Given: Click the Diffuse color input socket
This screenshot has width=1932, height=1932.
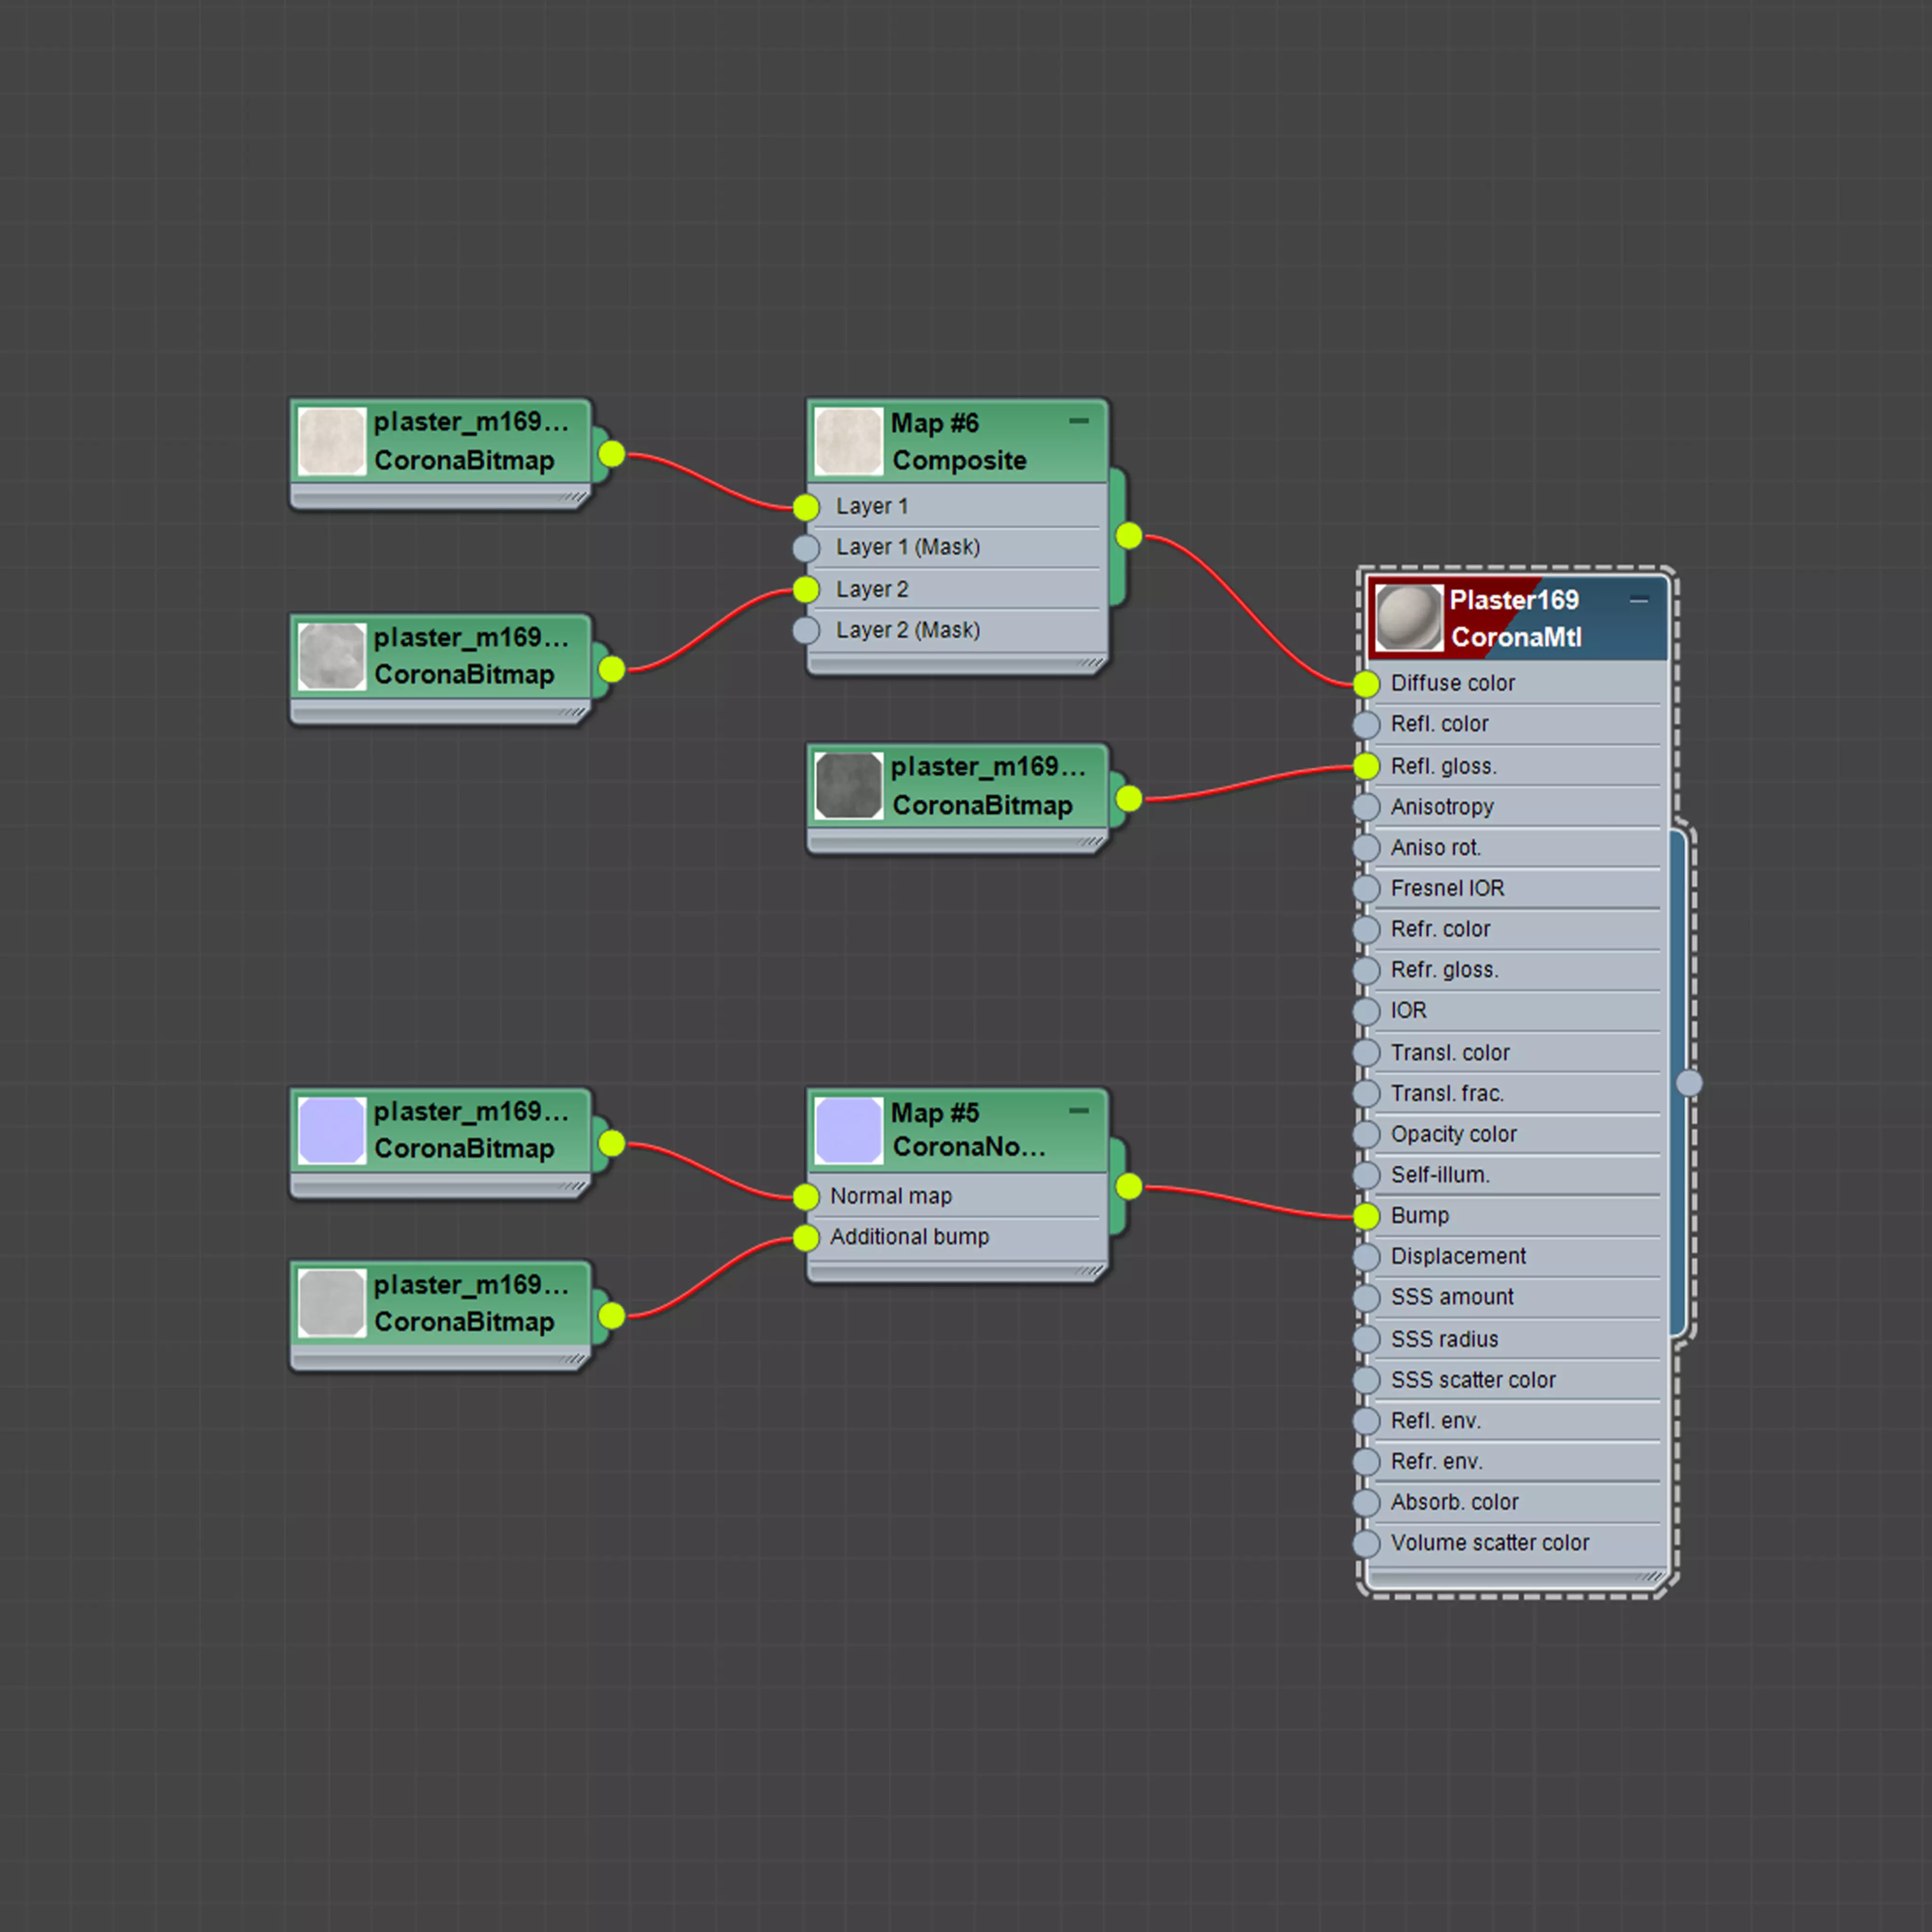Looking at the screenshot, I should pos(1367,684).
